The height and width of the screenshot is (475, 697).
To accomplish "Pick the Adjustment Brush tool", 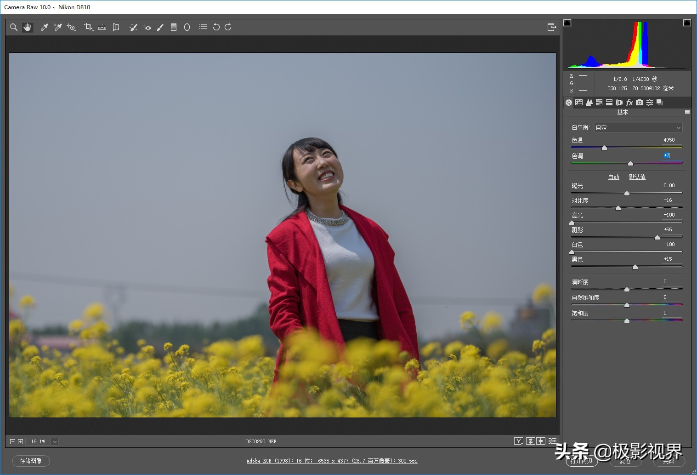I will click(160, 27).
